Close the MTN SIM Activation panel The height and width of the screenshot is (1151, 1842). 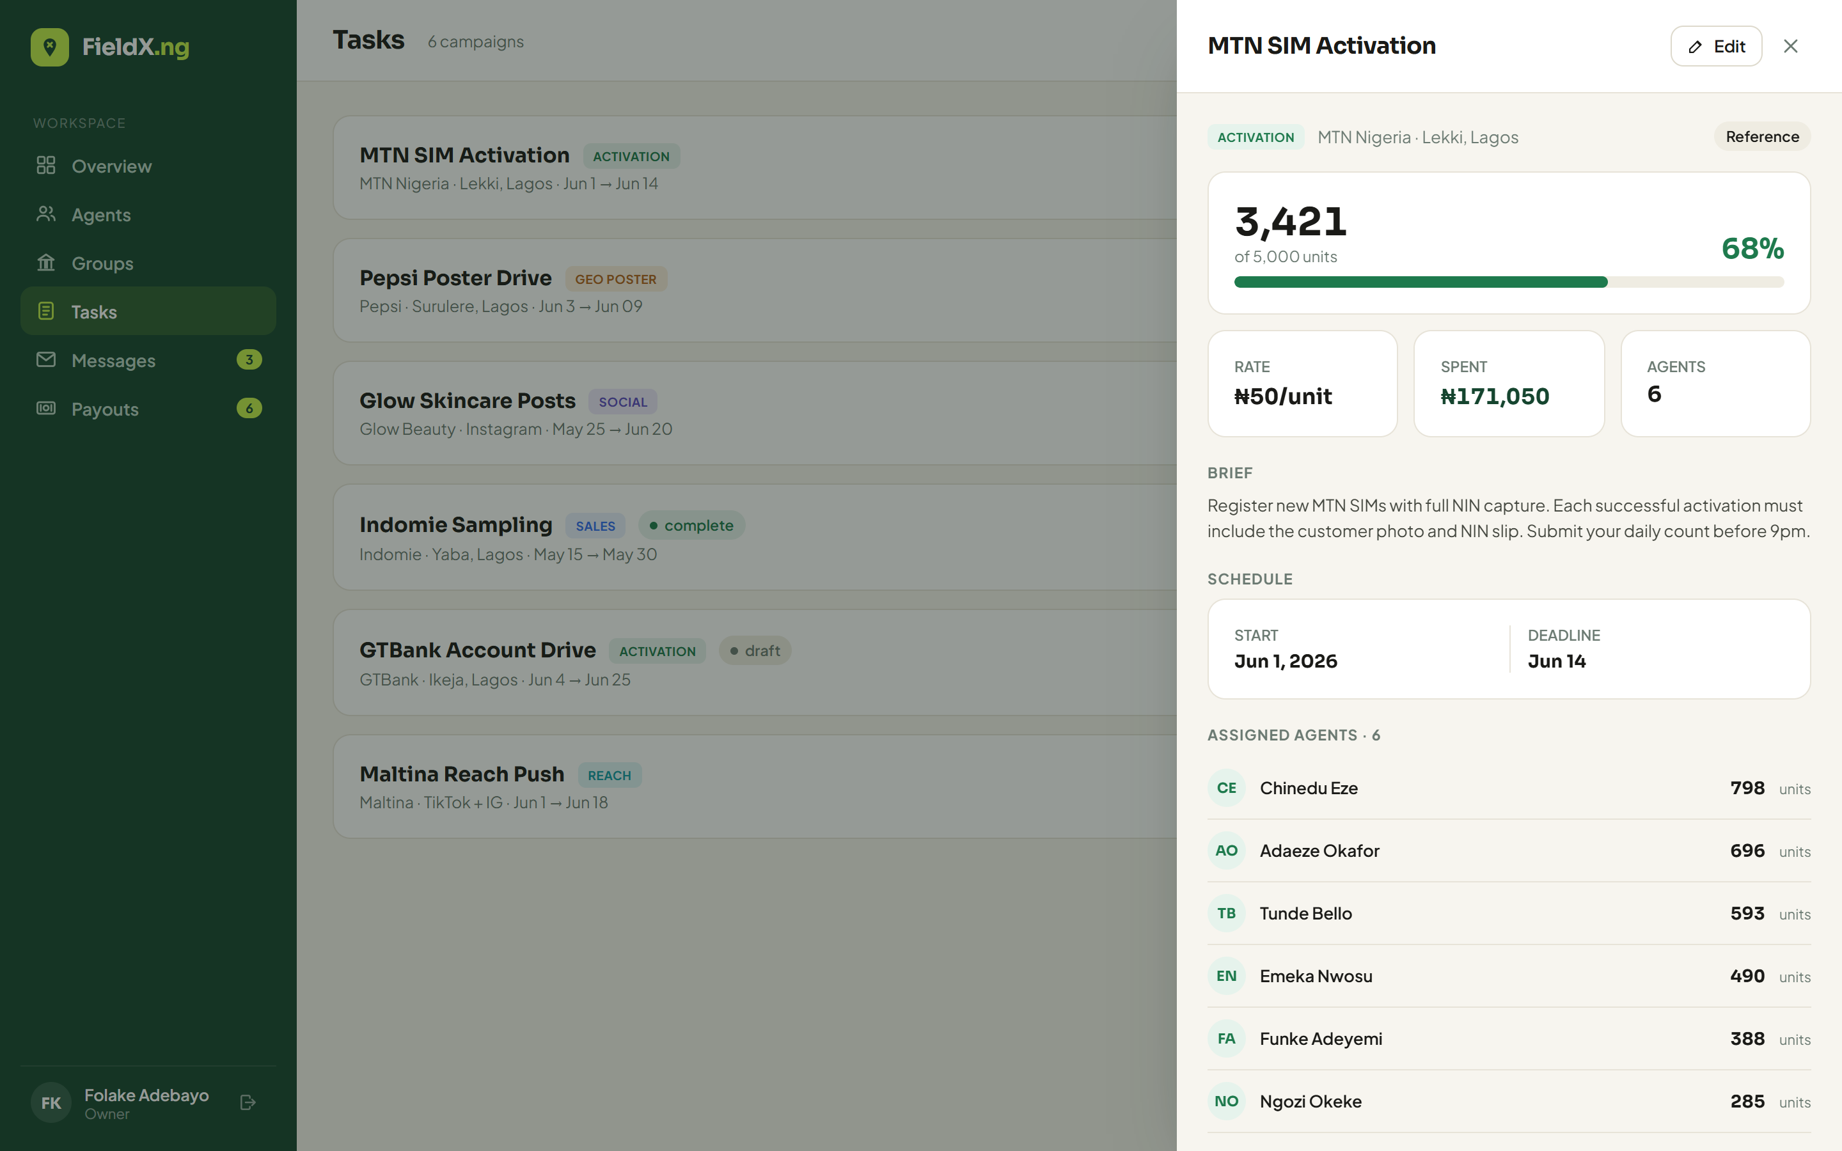[1790, 47]
